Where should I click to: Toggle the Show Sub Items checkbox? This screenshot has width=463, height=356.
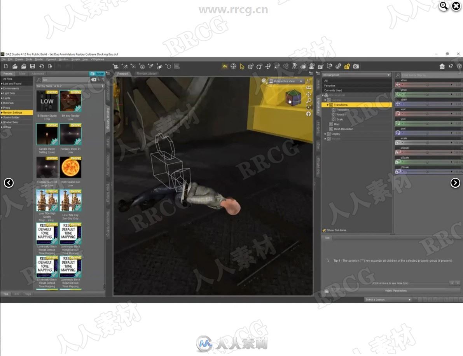click(x=324, y=230)
